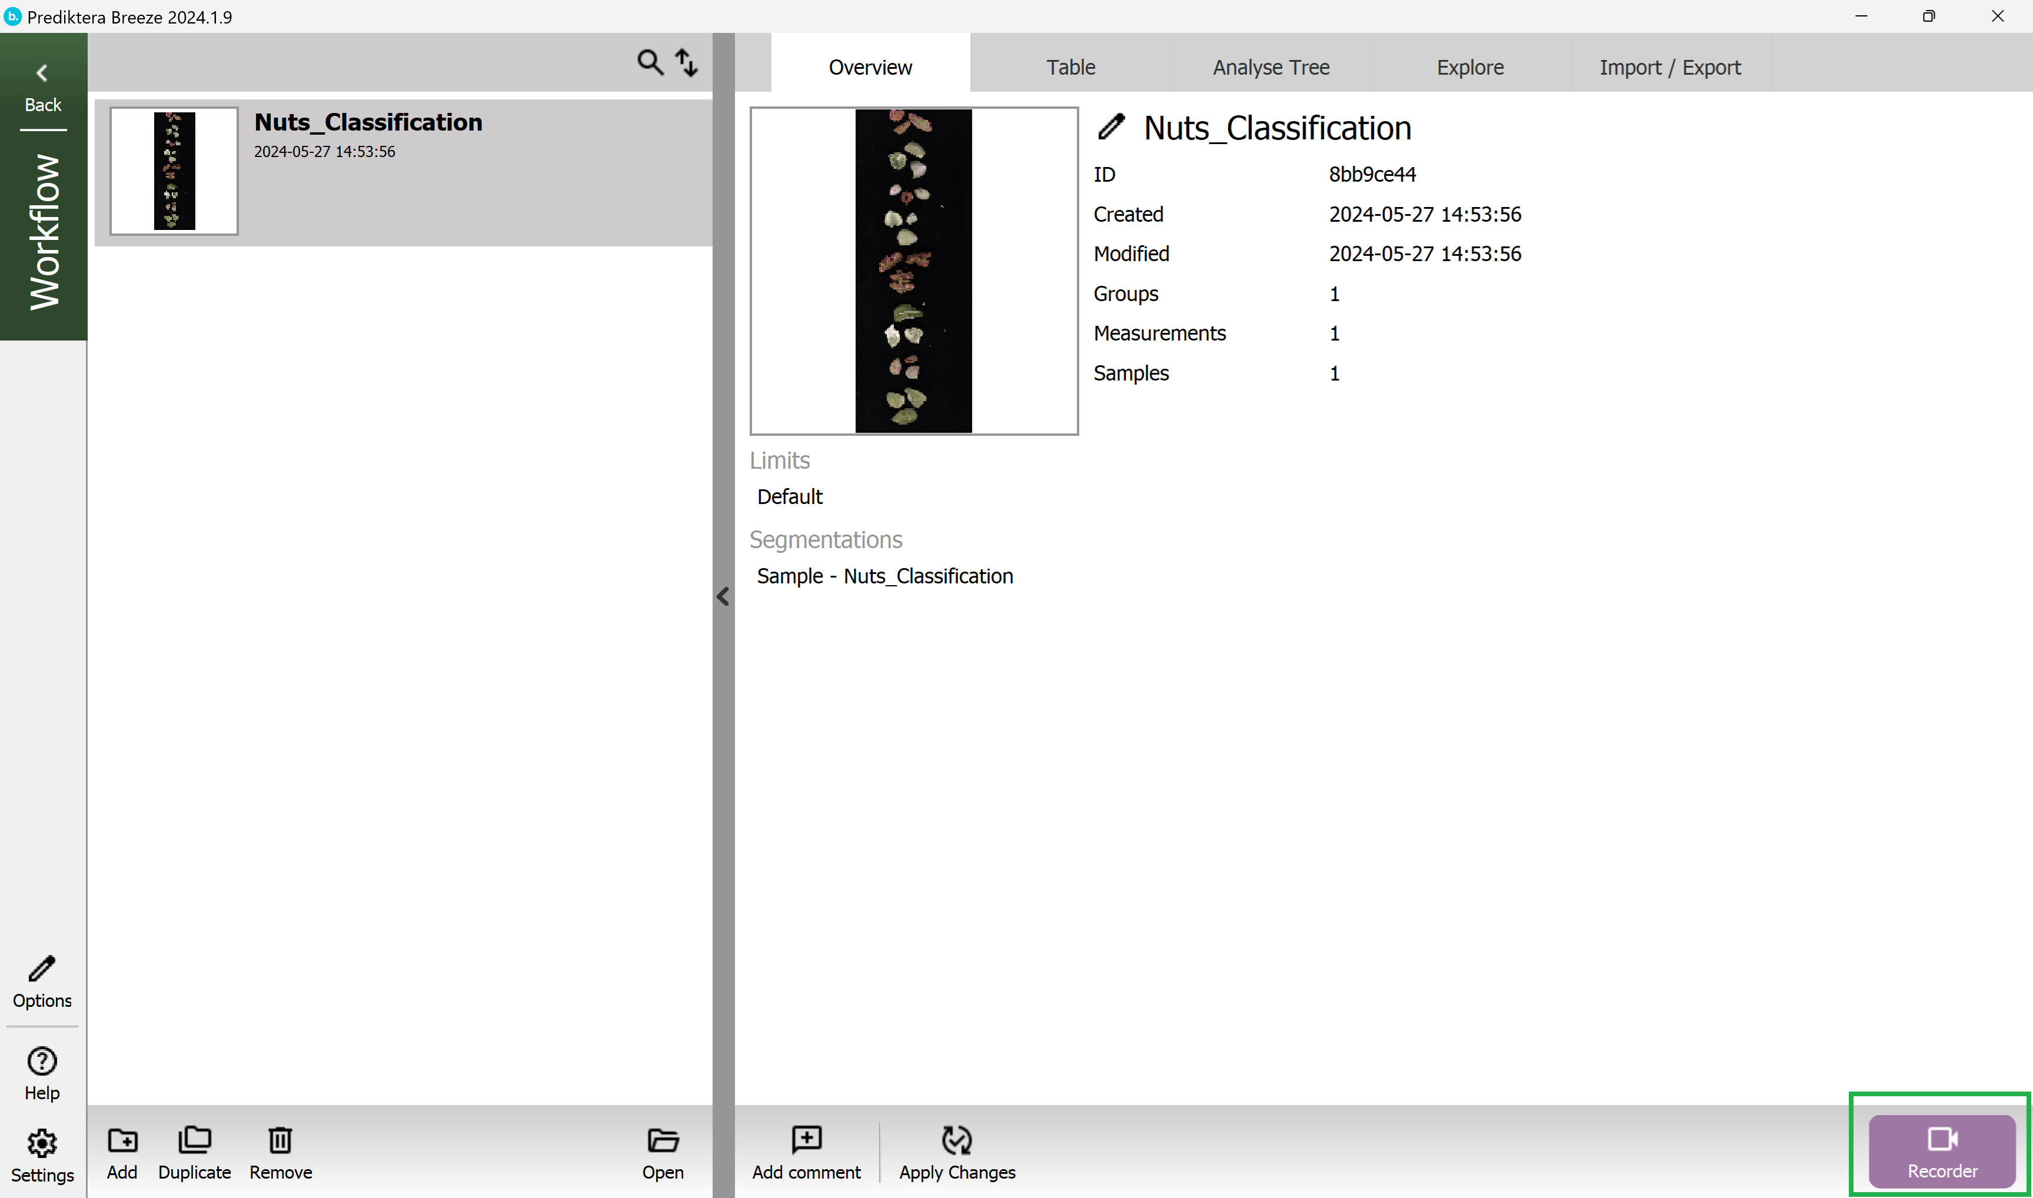Click the Apply Changes icon
Viewport: 2033px width, 1198px height.
956,1140
